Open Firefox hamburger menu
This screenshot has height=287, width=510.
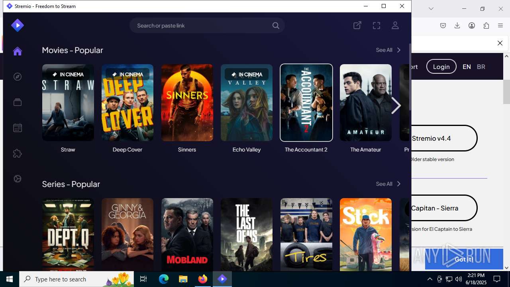tap(500, 26)
